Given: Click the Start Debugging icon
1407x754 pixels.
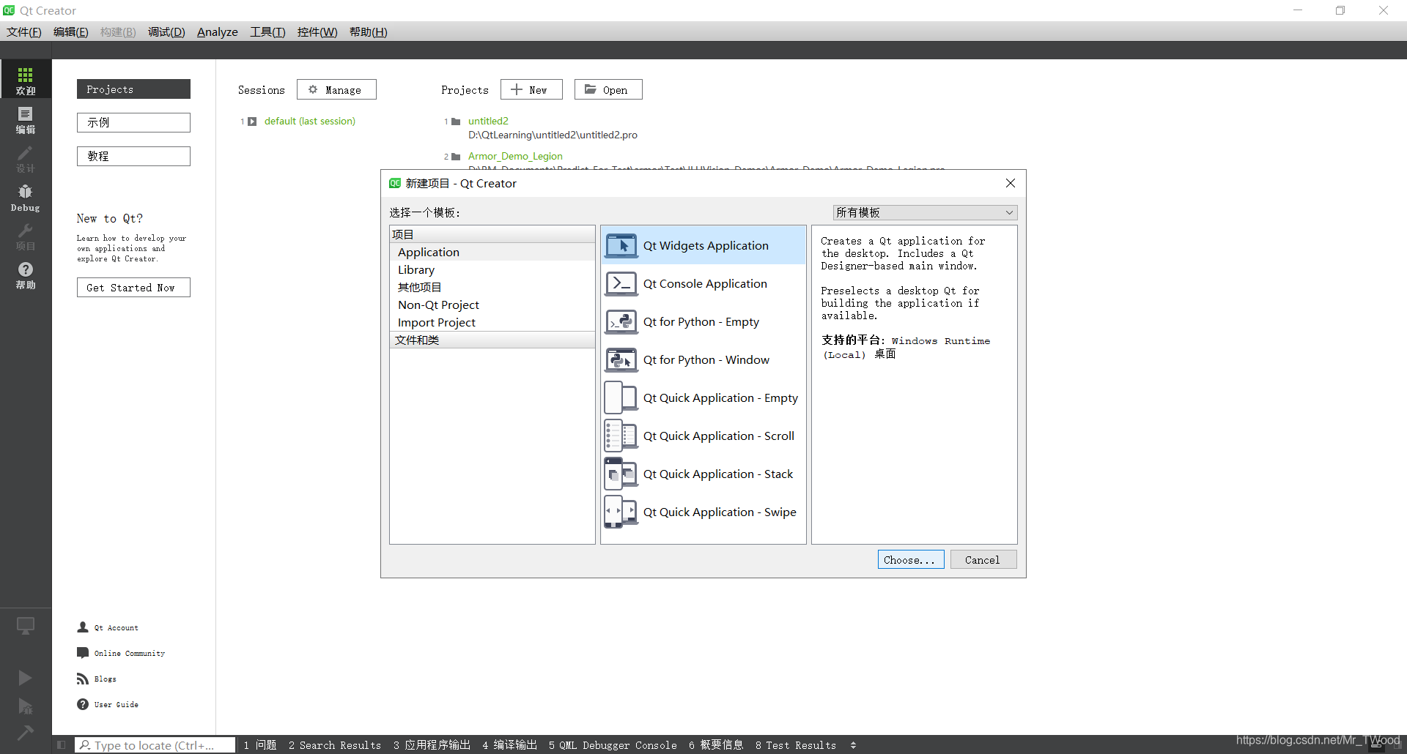Looking at the screenshot, I should 25,705.
